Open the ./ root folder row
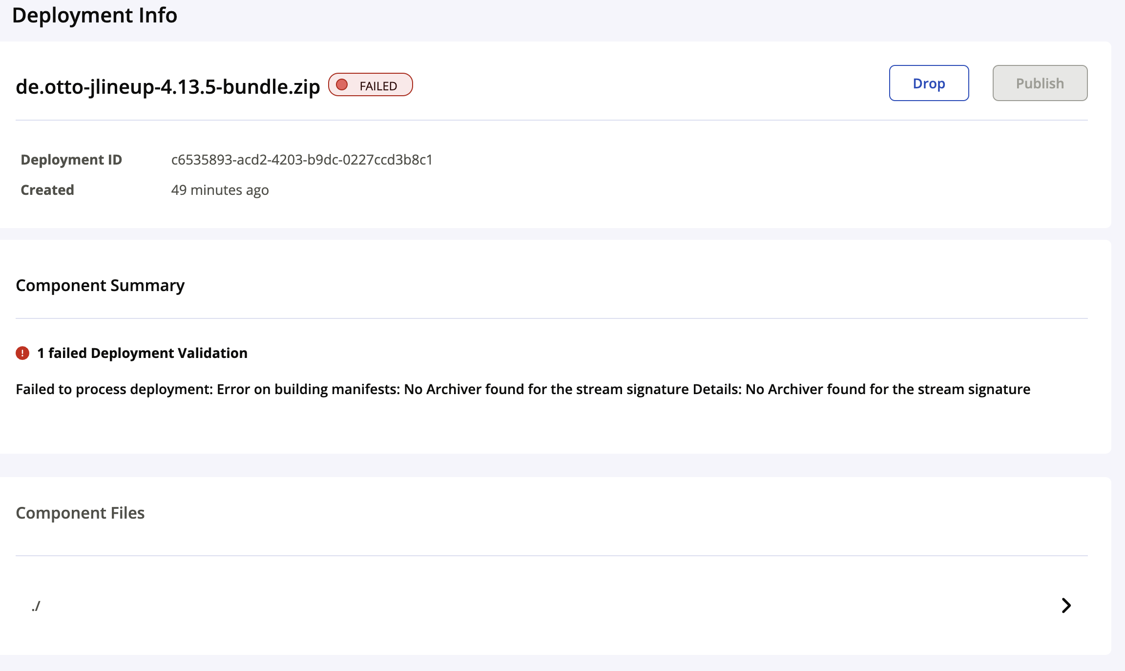 [x=552, y=606]
